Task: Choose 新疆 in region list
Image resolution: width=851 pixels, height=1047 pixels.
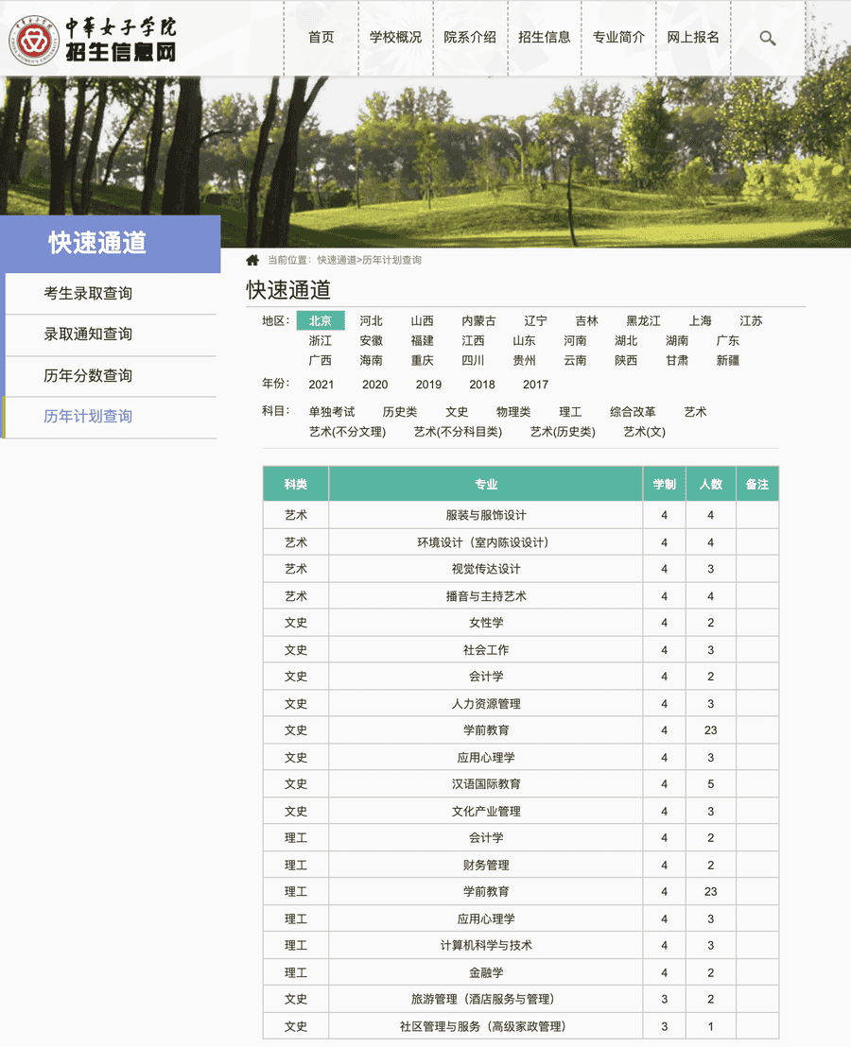Action: [728, 360]
